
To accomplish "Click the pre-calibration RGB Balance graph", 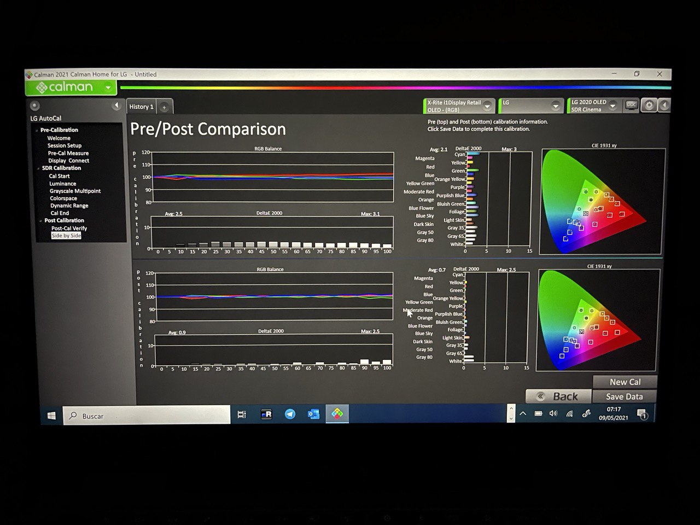I will coord(272,177).
